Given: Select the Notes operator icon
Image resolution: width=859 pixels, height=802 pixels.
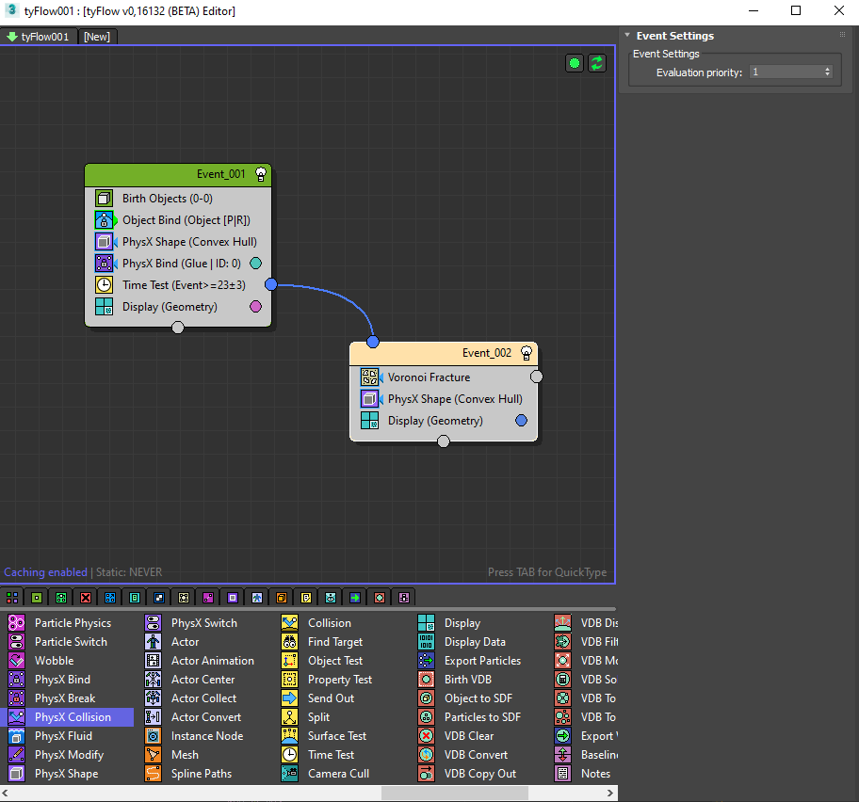Looking at the screenshot, I should point(562,774).
